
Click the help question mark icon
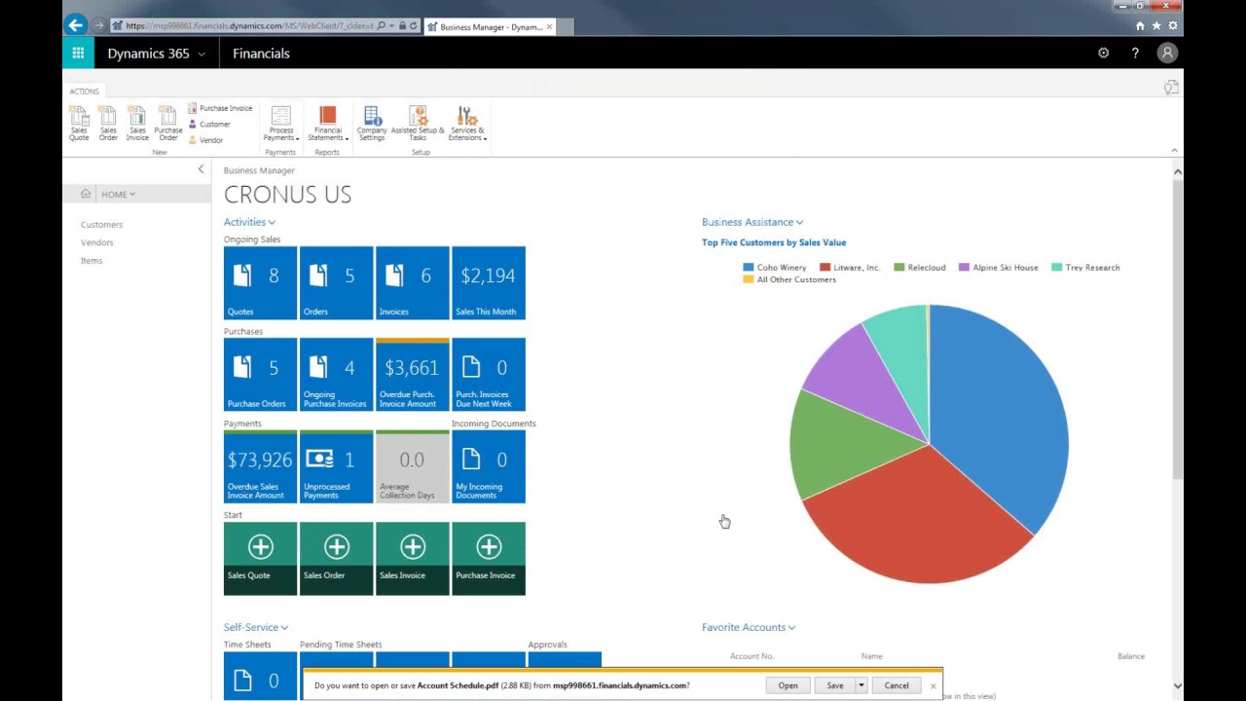click(x=1135, y=54)
